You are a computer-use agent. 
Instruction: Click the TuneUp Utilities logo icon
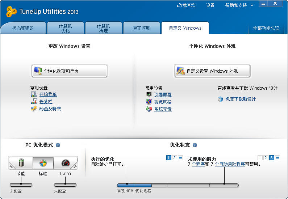coord(11,12)
